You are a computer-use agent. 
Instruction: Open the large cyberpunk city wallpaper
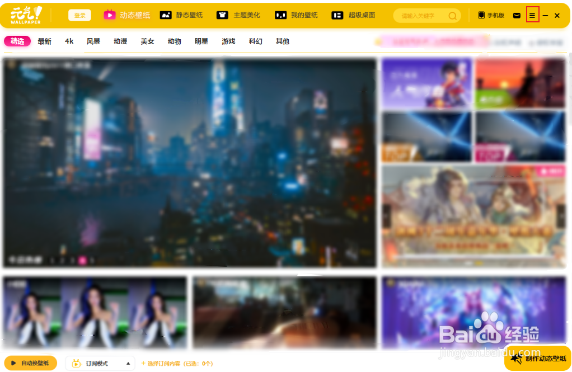pos(189,162)
